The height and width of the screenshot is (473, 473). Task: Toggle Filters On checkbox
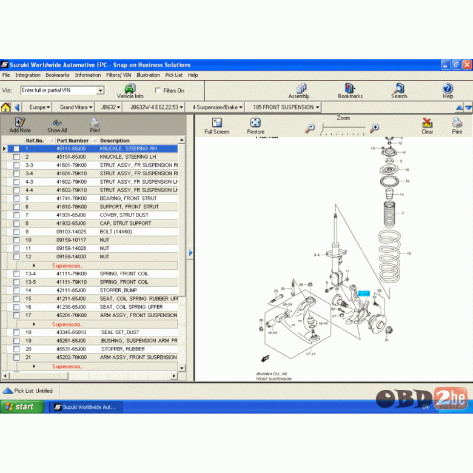click(158, 90)
